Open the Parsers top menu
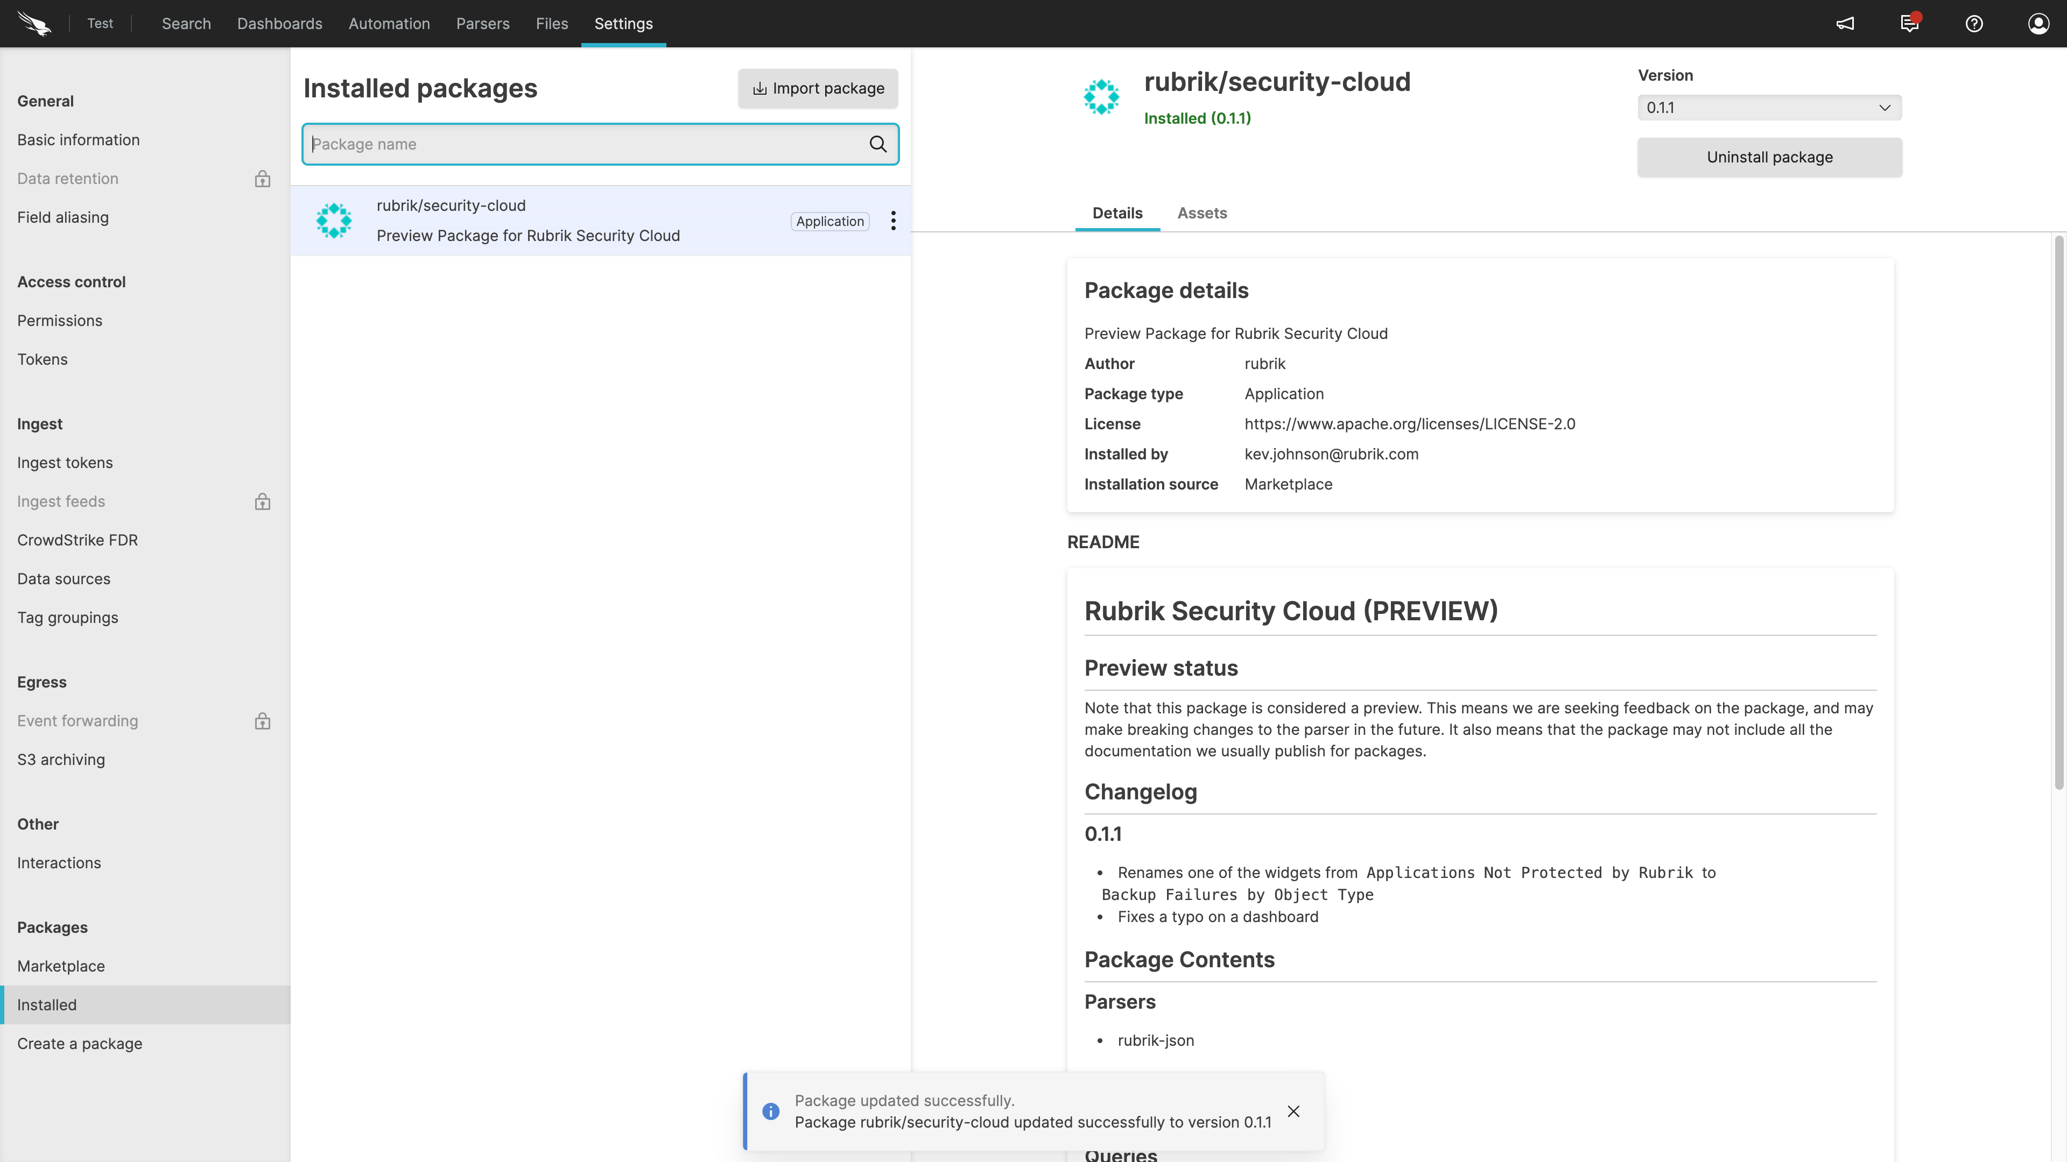This screenshot has height=1162, width=2067. pyautogui.click(x=482, y=23)
